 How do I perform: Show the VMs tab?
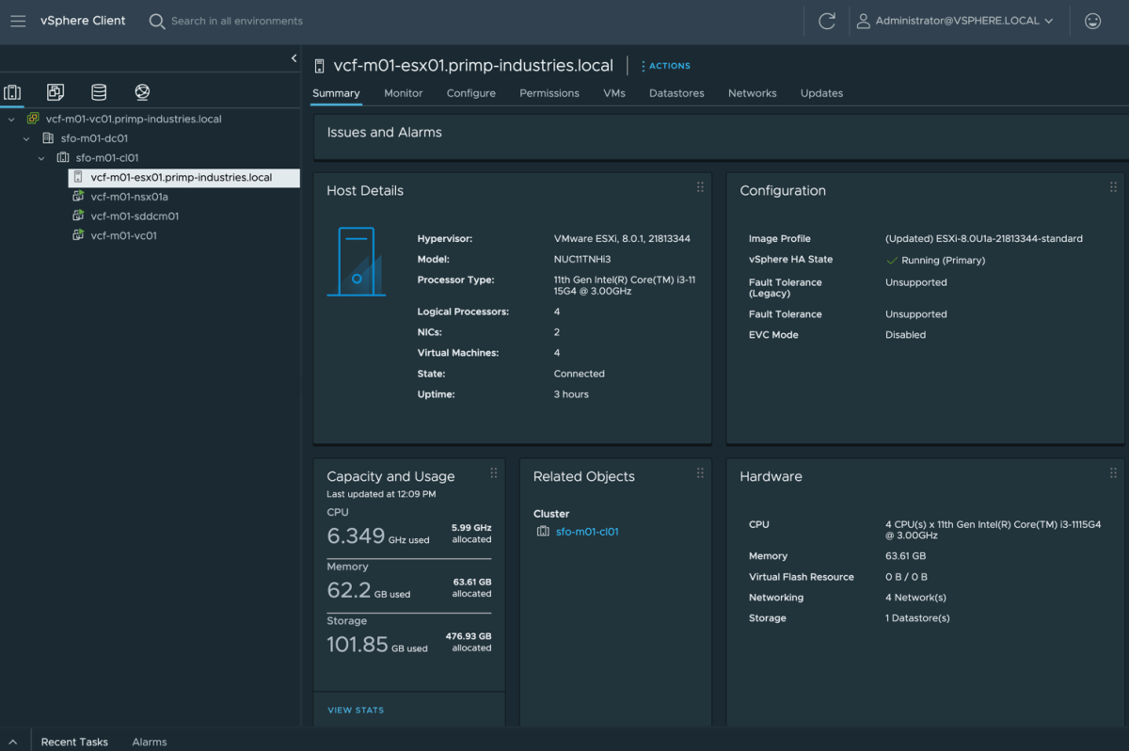point(614,93)
